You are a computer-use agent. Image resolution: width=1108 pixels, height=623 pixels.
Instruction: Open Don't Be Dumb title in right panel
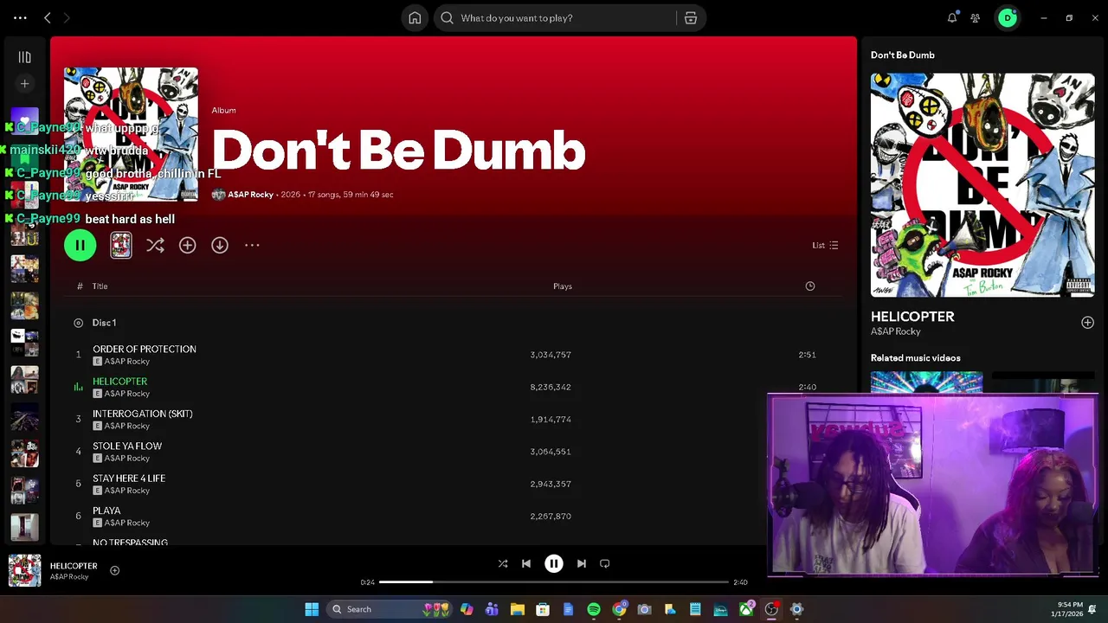902,55
